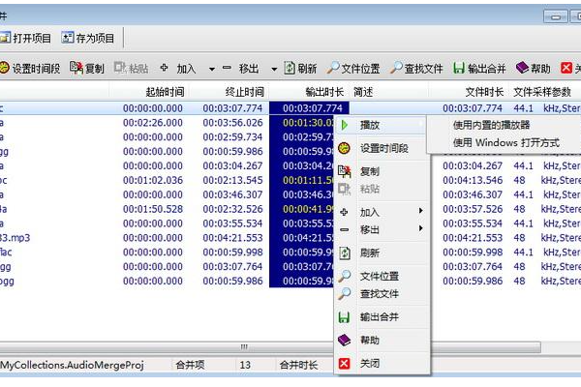Click the 文件时长 column header
The image size is (581, 387).
(484, 92)
